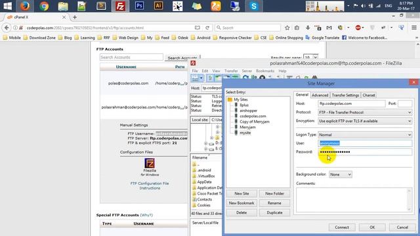Viewport: 420px width, 236px height.
Task: Open the Logon Type dropdown
Action: (x=365, y=135)
